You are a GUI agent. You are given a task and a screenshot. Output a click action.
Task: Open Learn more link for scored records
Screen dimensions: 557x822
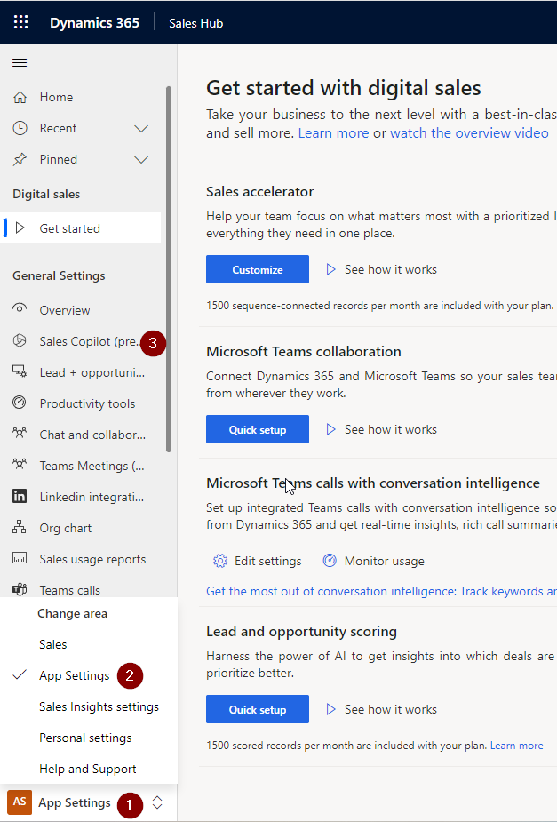[517, 746]
